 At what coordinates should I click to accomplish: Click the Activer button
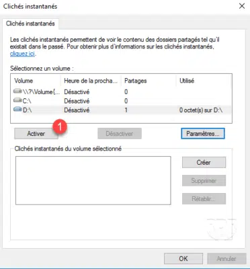click(36, 134)
